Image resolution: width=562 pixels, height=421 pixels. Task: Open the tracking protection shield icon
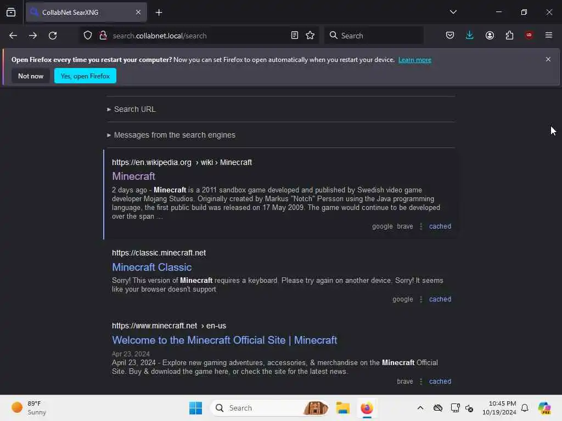point(88,35)
